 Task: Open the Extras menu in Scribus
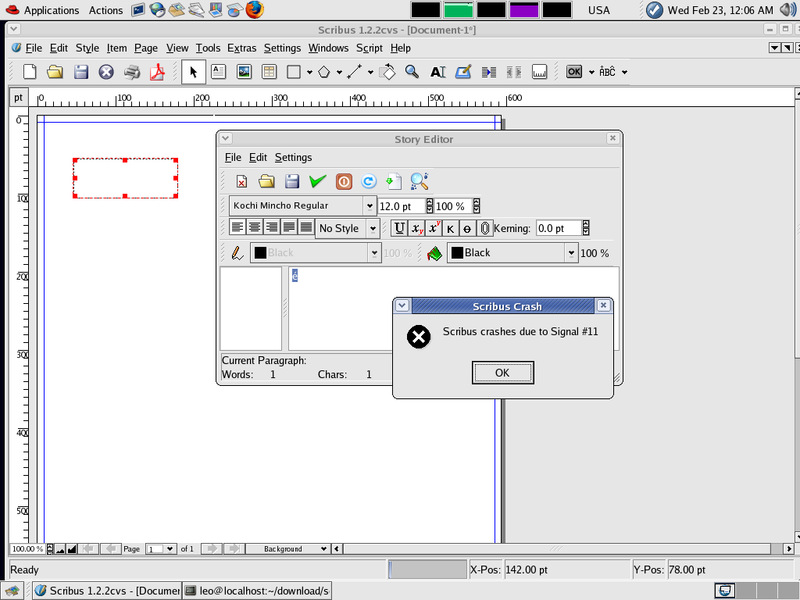point(241,48)
